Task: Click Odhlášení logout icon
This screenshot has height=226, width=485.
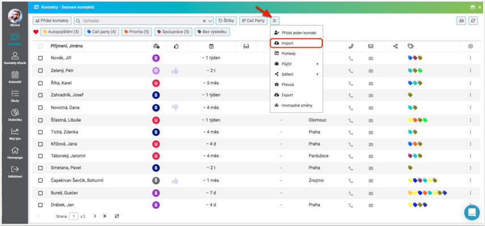Action: [x=15, y=169]
